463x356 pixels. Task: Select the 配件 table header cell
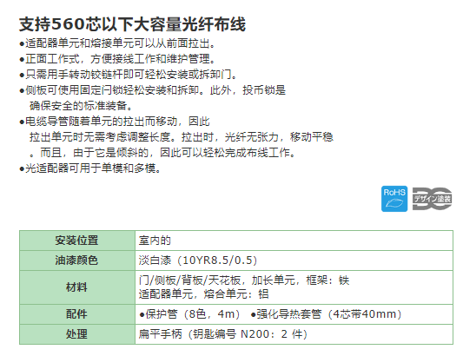tap(77, 314)
